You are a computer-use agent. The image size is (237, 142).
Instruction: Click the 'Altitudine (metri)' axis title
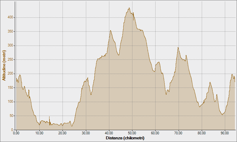[x=4, y=65]
